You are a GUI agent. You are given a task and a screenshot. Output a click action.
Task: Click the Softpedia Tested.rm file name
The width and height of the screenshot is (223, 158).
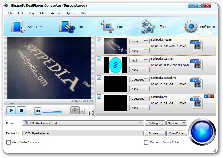(163, 78)
